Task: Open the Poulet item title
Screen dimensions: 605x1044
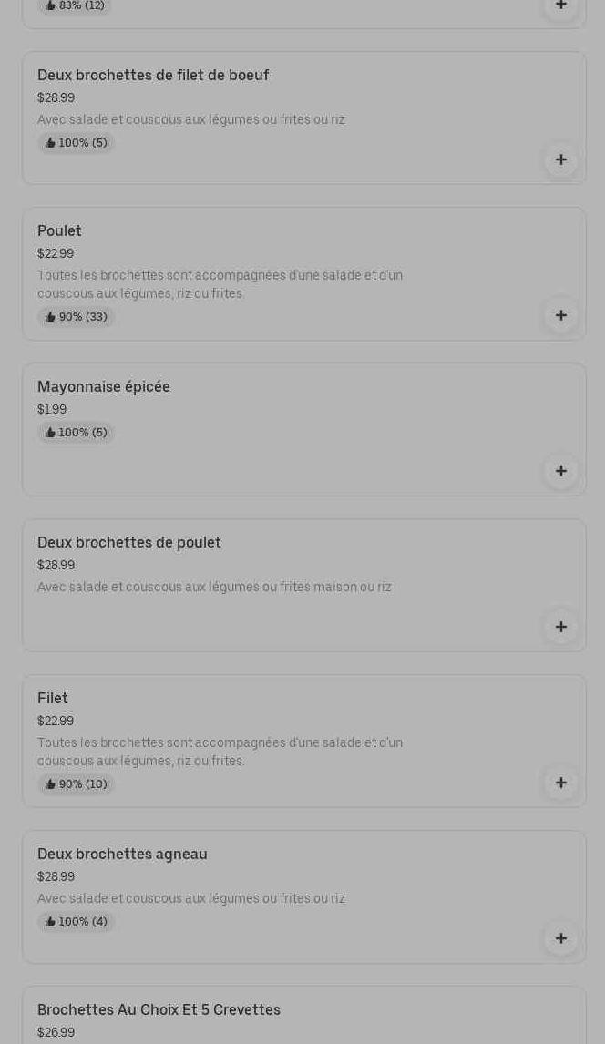Action: click(59, 231)
